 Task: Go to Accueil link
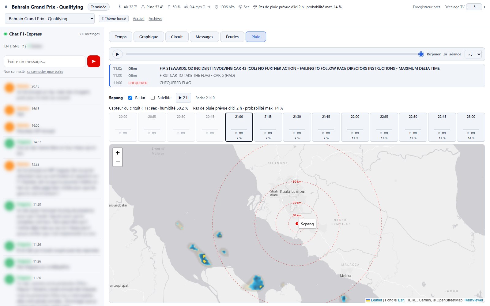(138, 19)
